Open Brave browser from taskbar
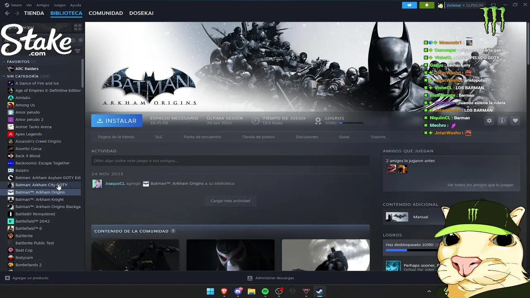Viewport: 530px width, 298px height. click(x=224, y=291)
